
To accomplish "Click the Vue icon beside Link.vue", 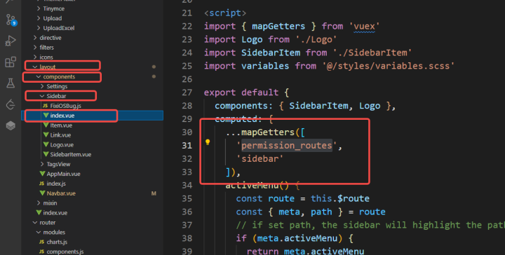I will (x=46, y=135).
